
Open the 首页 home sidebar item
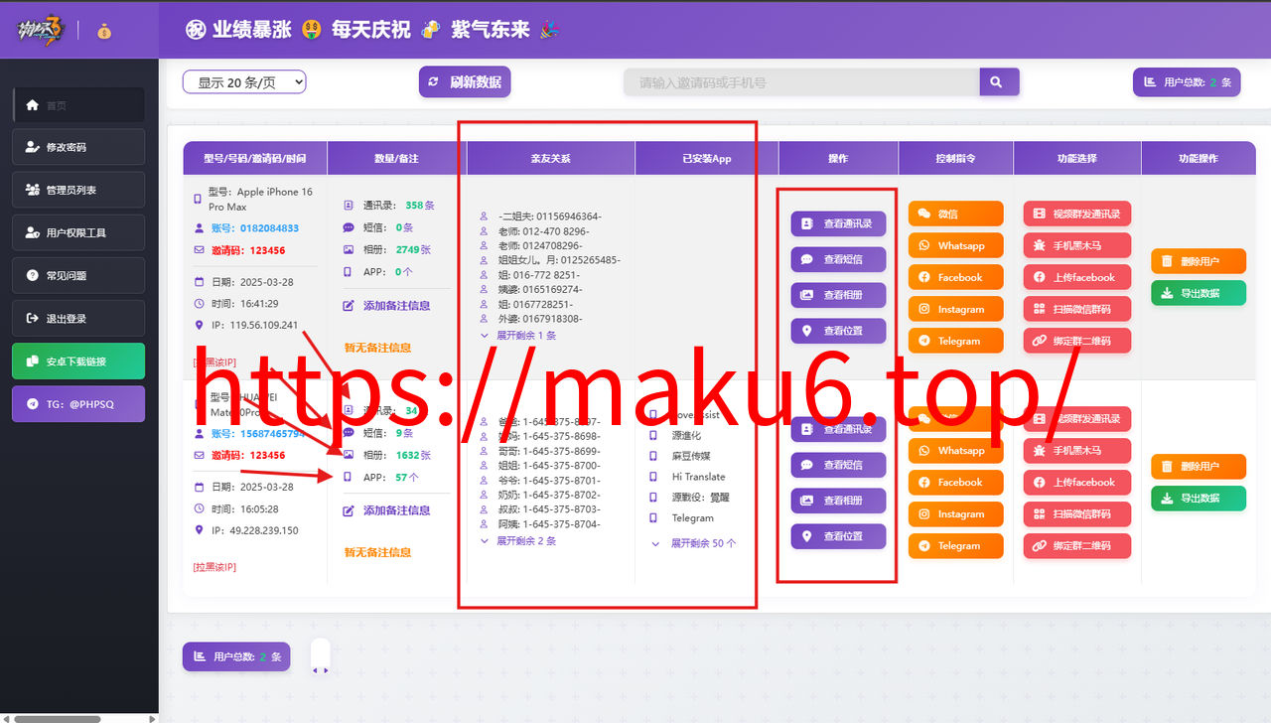point(78,104)
